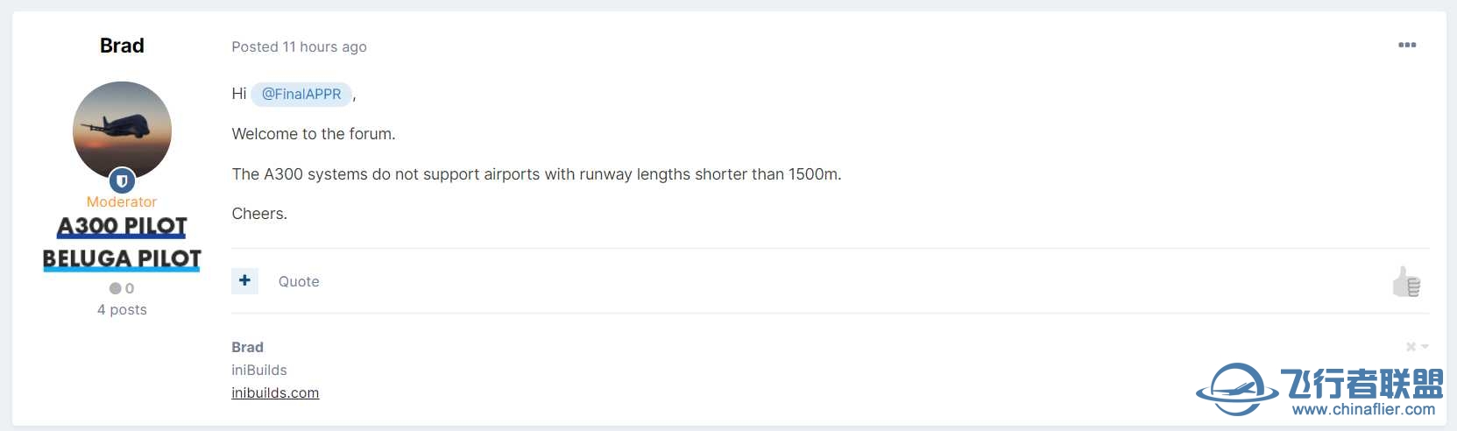Click the A300 PILOT badge

[x=122, y=227]
